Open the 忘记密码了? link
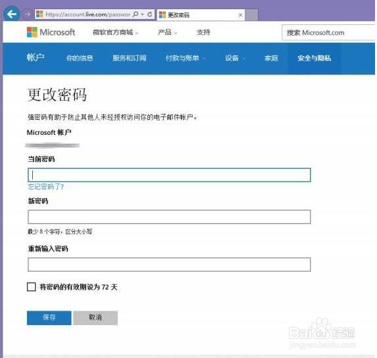Screen dimensions: 377x358 coord(45,187)
